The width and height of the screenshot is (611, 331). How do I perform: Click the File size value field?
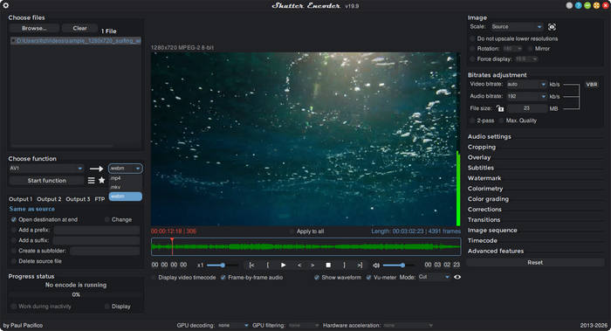click(x=526, y=108)
